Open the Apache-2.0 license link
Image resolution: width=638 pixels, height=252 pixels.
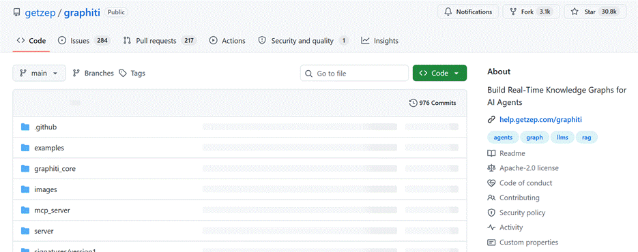pos(529,168)
